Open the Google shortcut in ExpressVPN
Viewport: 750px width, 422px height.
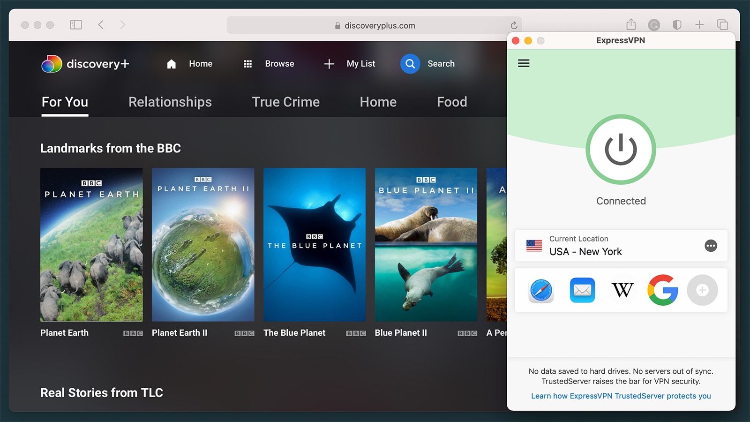[663, 290]
